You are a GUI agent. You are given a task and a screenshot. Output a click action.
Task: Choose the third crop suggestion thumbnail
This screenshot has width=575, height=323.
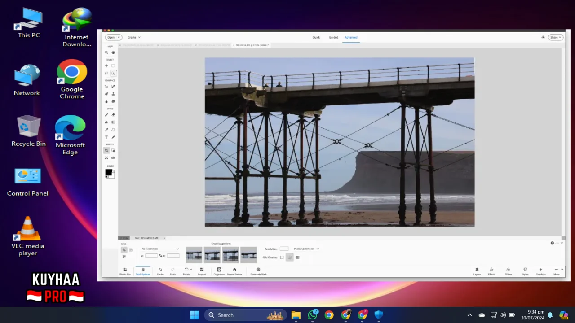(x=230, y=254)
